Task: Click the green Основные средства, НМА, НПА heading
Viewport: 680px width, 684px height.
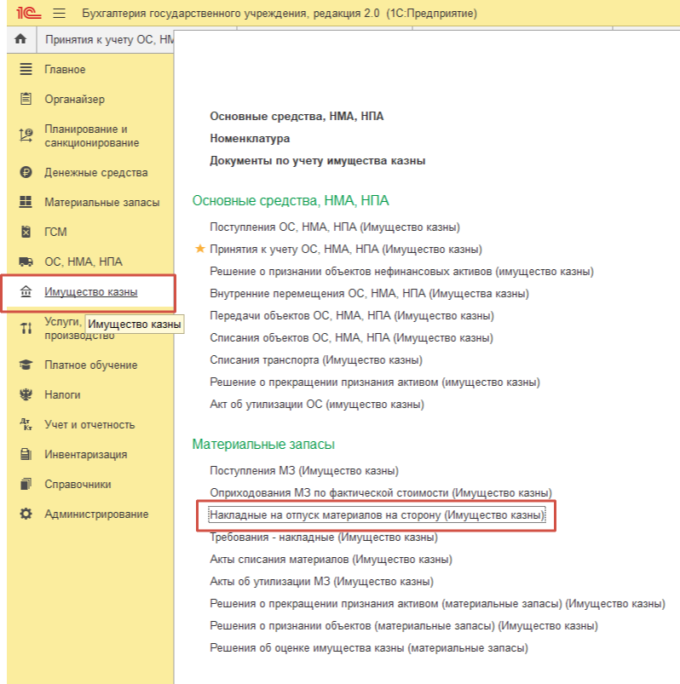Action: coord(291,200)
